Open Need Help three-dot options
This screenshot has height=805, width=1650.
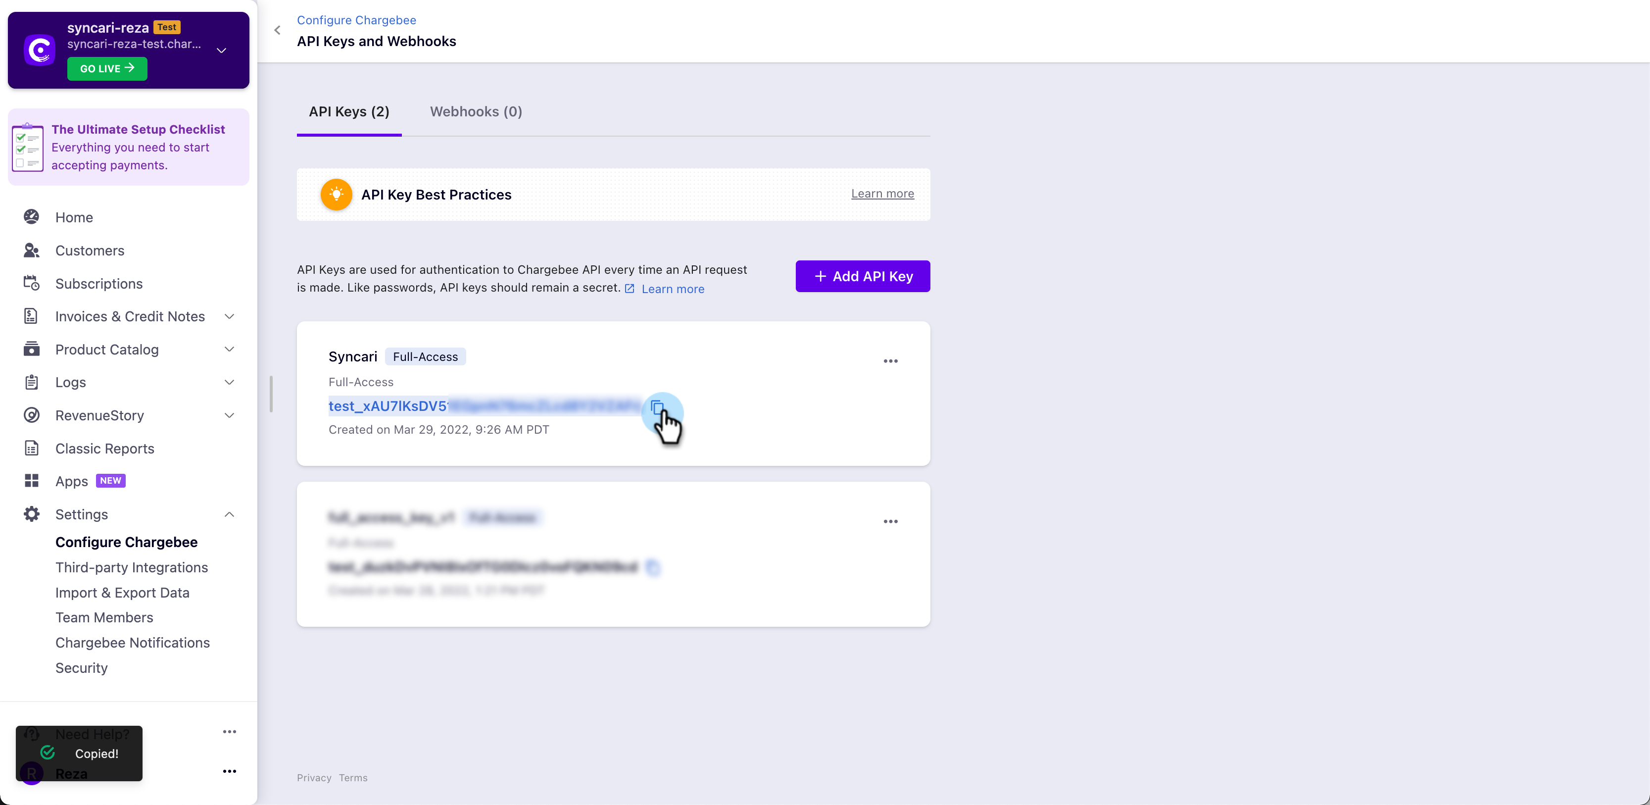pyautogui.click(x=229, y=732)
